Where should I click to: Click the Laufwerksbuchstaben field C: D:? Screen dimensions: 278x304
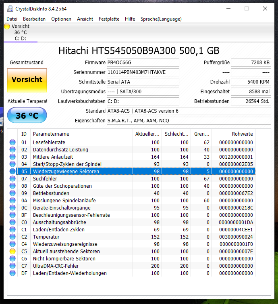click(x=143, y=101)
